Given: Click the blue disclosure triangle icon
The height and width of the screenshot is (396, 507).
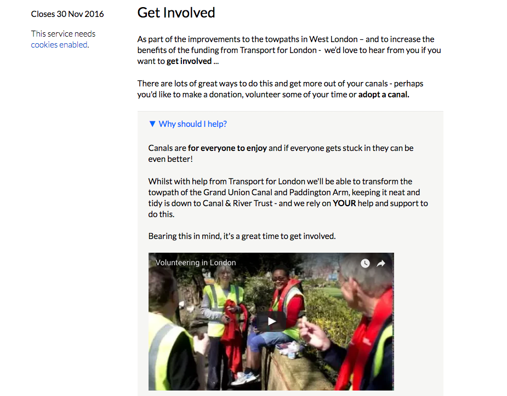Looking at the screenshot, I should [152, 124].
